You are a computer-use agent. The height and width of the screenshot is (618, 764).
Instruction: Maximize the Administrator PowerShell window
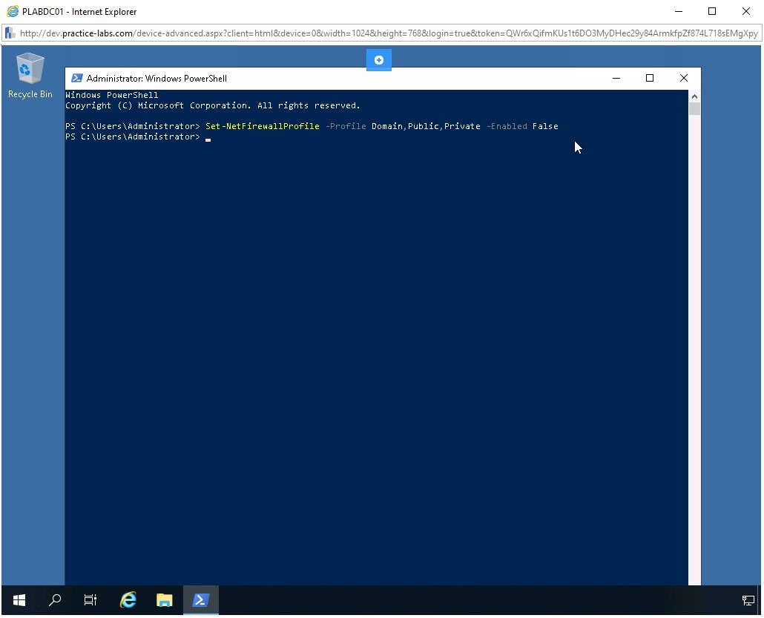[650, 79]
